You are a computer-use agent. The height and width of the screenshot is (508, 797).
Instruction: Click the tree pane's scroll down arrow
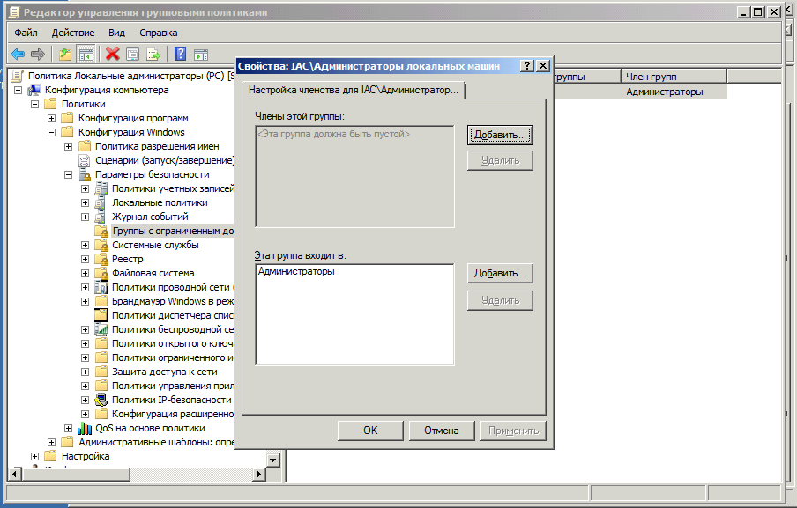pyautogui.click(x=272, y=460)
